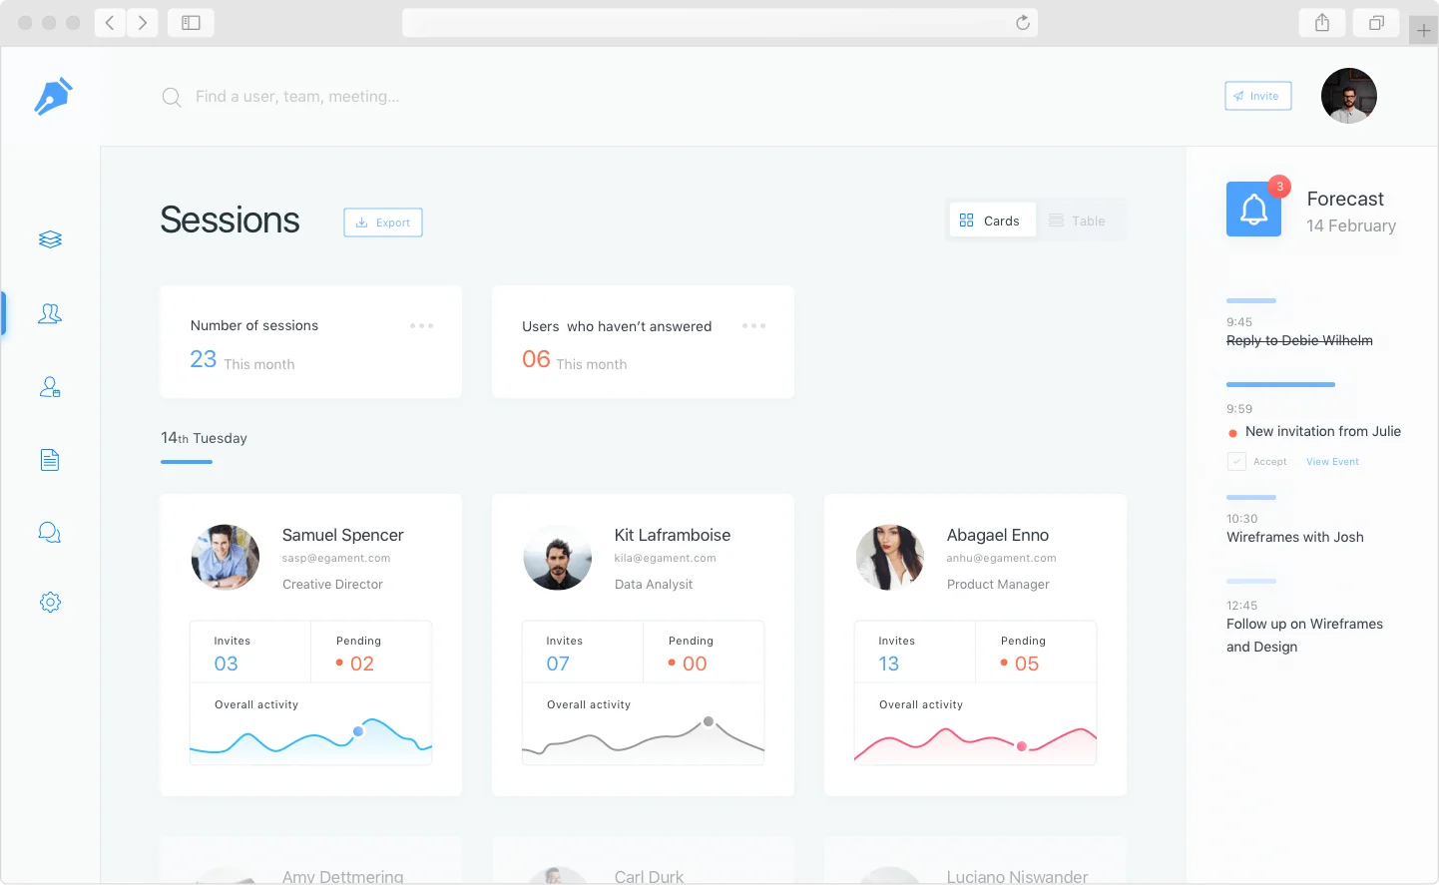Keep Cards view selected

pyautogui.click(x=992, y=220)
